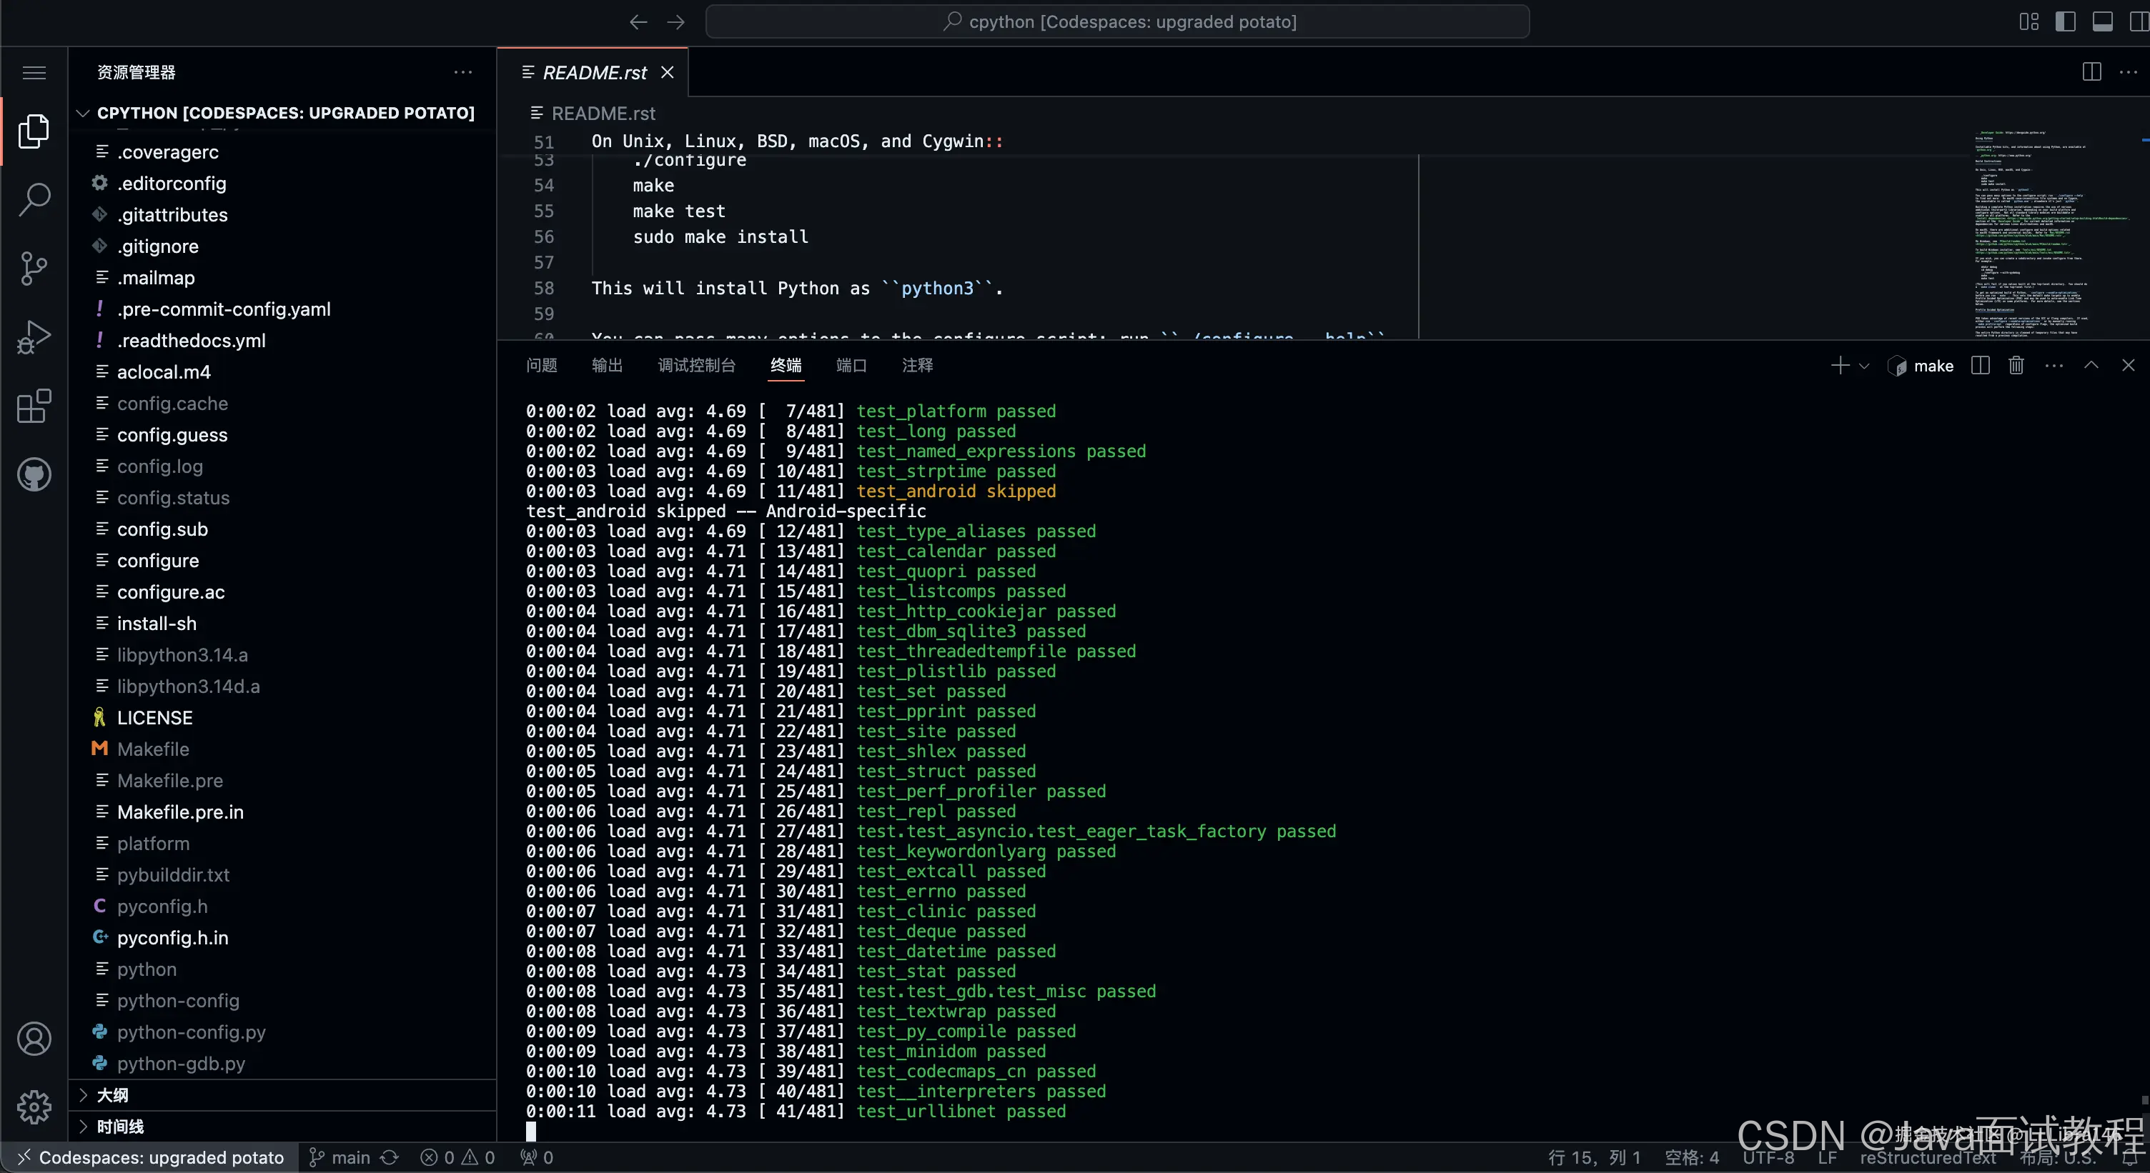The width and height of the screenshot is (2150, 1173).
Task: Select the make terminal label
Action: pyautogui.click(x=1921, y=366)
